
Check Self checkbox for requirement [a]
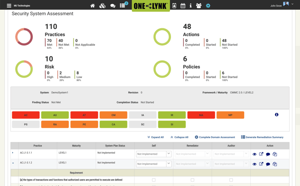click(x=153, y=180)
